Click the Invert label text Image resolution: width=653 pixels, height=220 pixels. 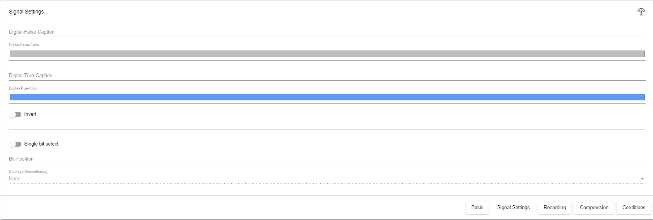[x=30, y=114]
